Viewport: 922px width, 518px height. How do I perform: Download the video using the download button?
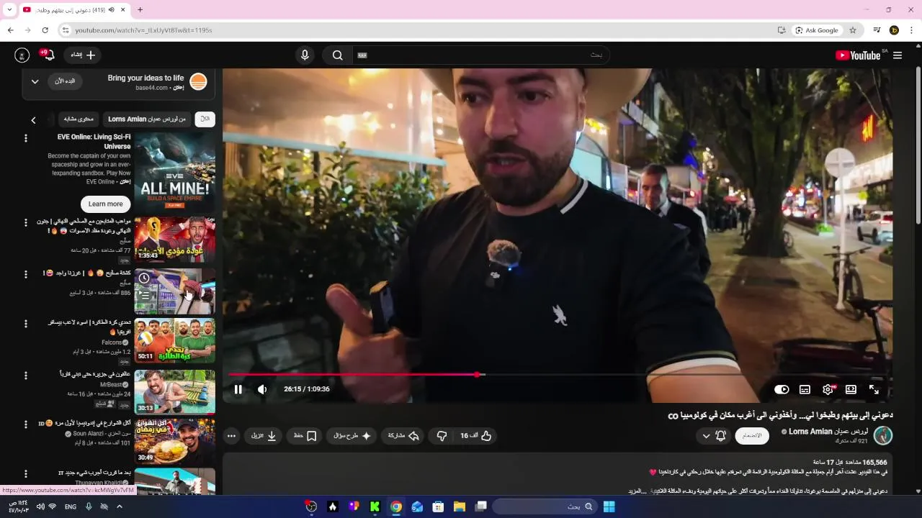point(264,436)
